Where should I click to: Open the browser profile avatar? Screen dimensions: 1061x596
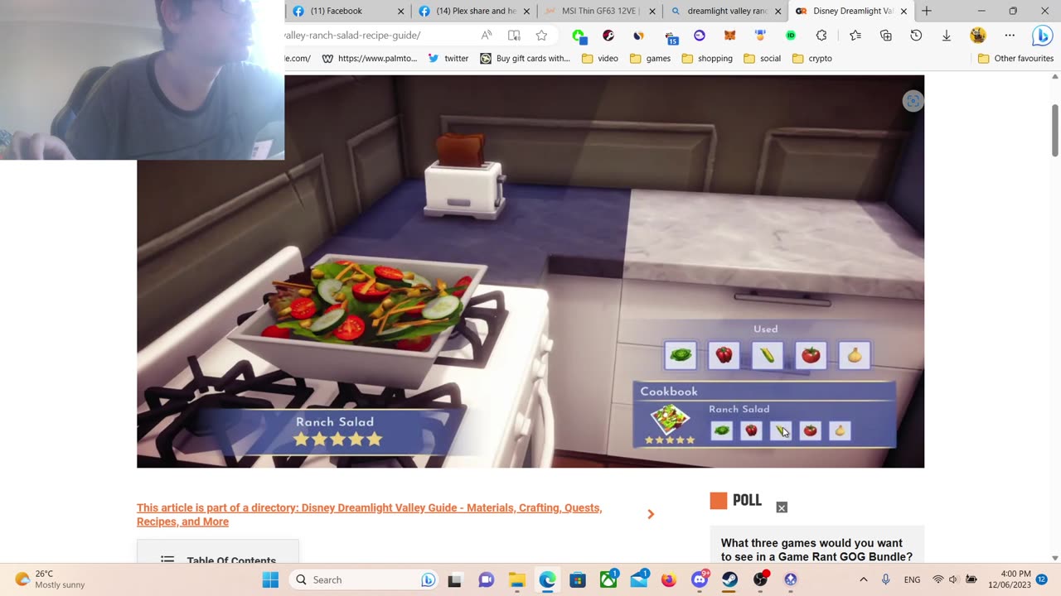tap(978, 36)
